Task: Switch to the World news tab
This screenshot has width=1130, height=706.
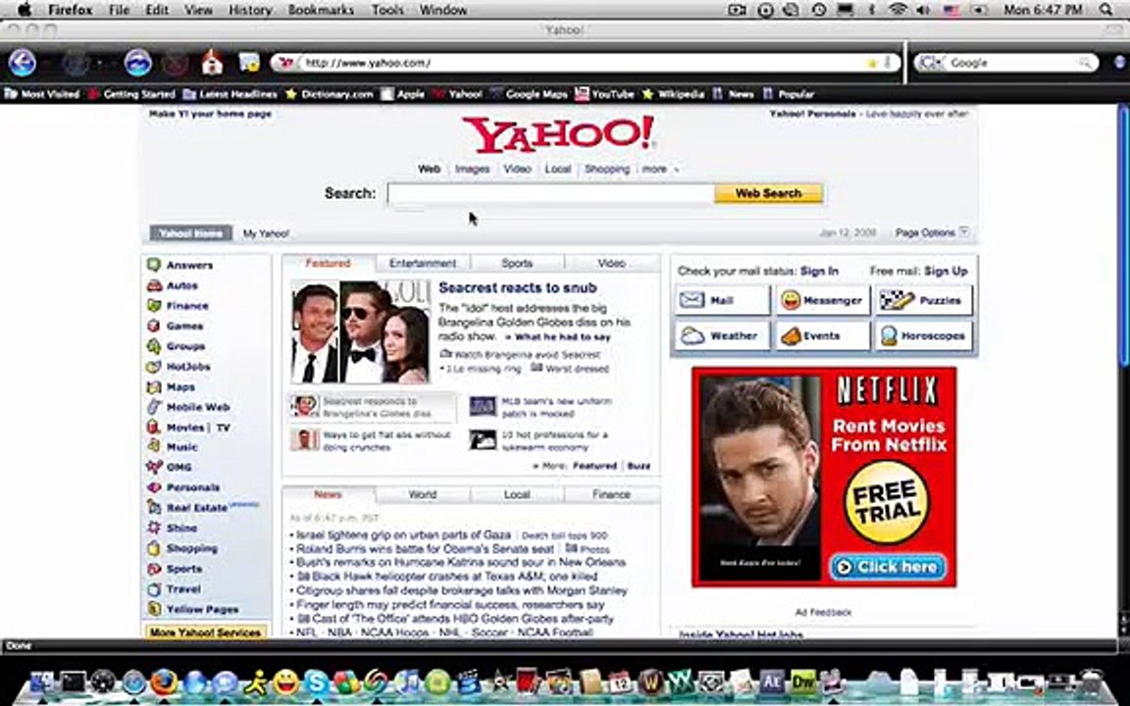Action: [x=423, y=494]
